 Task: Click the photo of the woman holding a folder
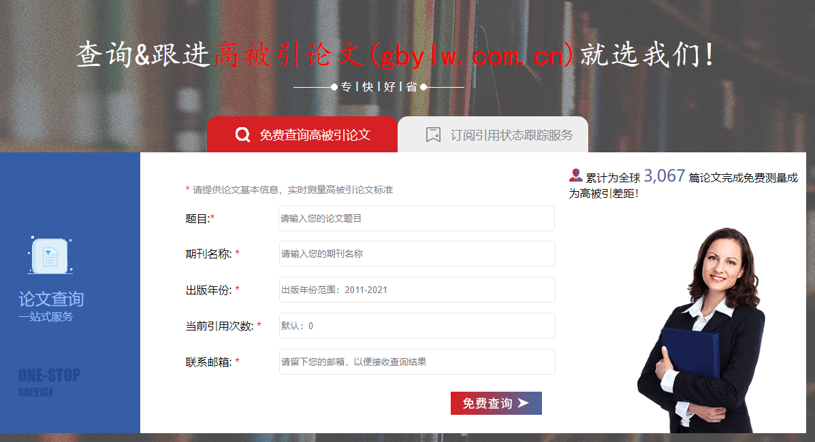click(702, 330)
